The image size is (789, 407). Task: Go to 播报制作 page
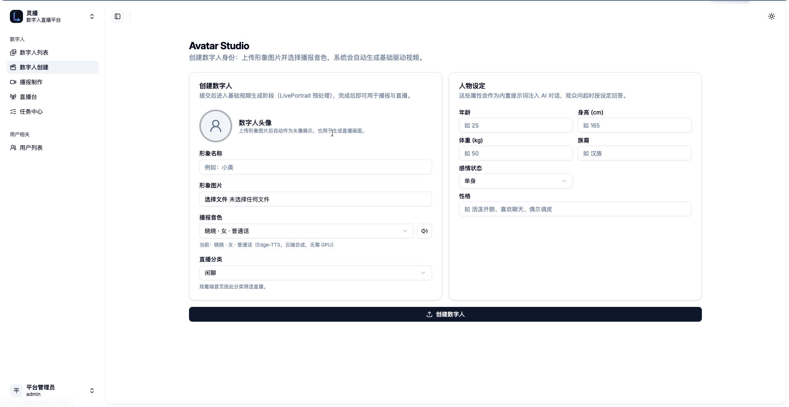click(x=53, y=82)
